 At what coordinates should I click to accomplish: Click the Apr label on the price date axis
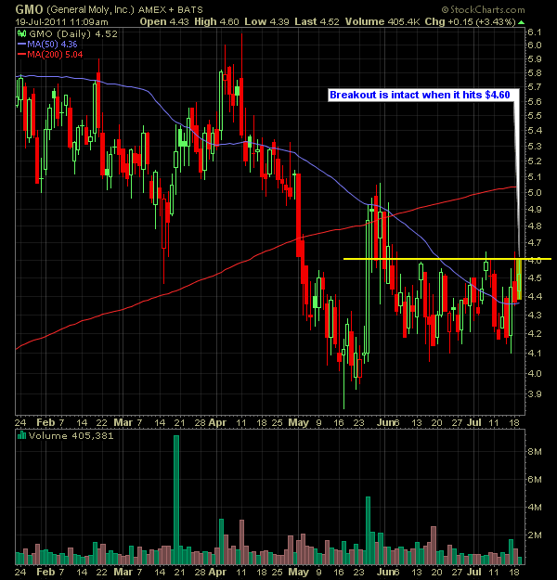[216, 420]
